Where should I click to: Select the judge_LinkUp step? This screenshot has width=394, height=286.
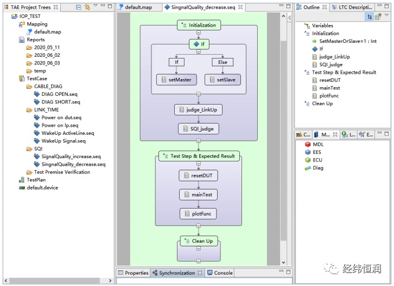pyautogui.click(x=198, y=110)
